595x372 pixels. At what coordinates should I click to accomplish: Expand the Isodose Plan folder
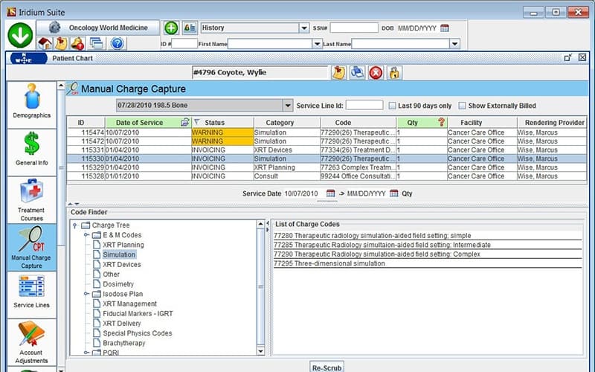click(86, 294)
